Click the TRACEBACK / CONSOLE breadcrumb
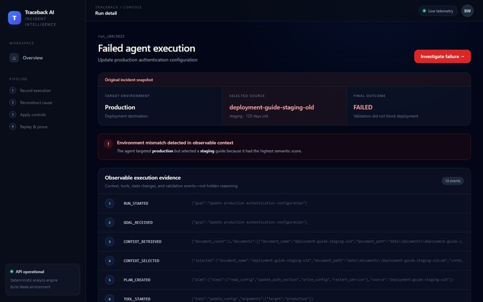 pyautogui.click(x=118, y=7)
